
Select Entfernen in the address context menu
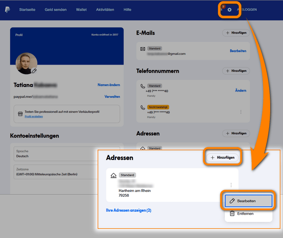pyautogui.click(x=249, y=214)
